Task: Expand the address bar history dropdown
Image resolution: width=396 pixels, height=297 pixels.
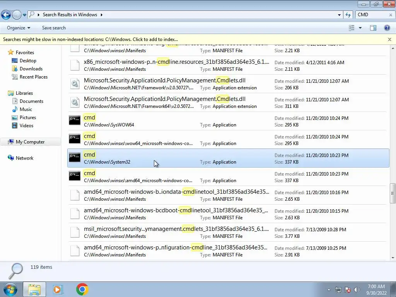Action: click(x=339, y=15)
